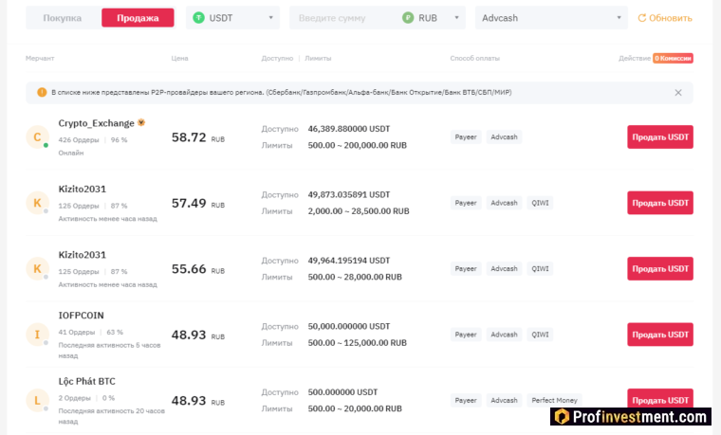Click Advcash tag in Crypto_Exchange row
Viewport: 721px width, 435px height.
pyautogui.click(x=504, y=136)
